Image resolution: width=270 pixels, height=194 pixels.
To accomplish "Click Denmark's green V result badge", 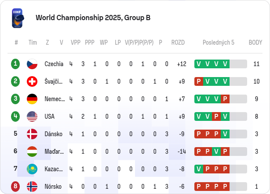I will [225, 134].
